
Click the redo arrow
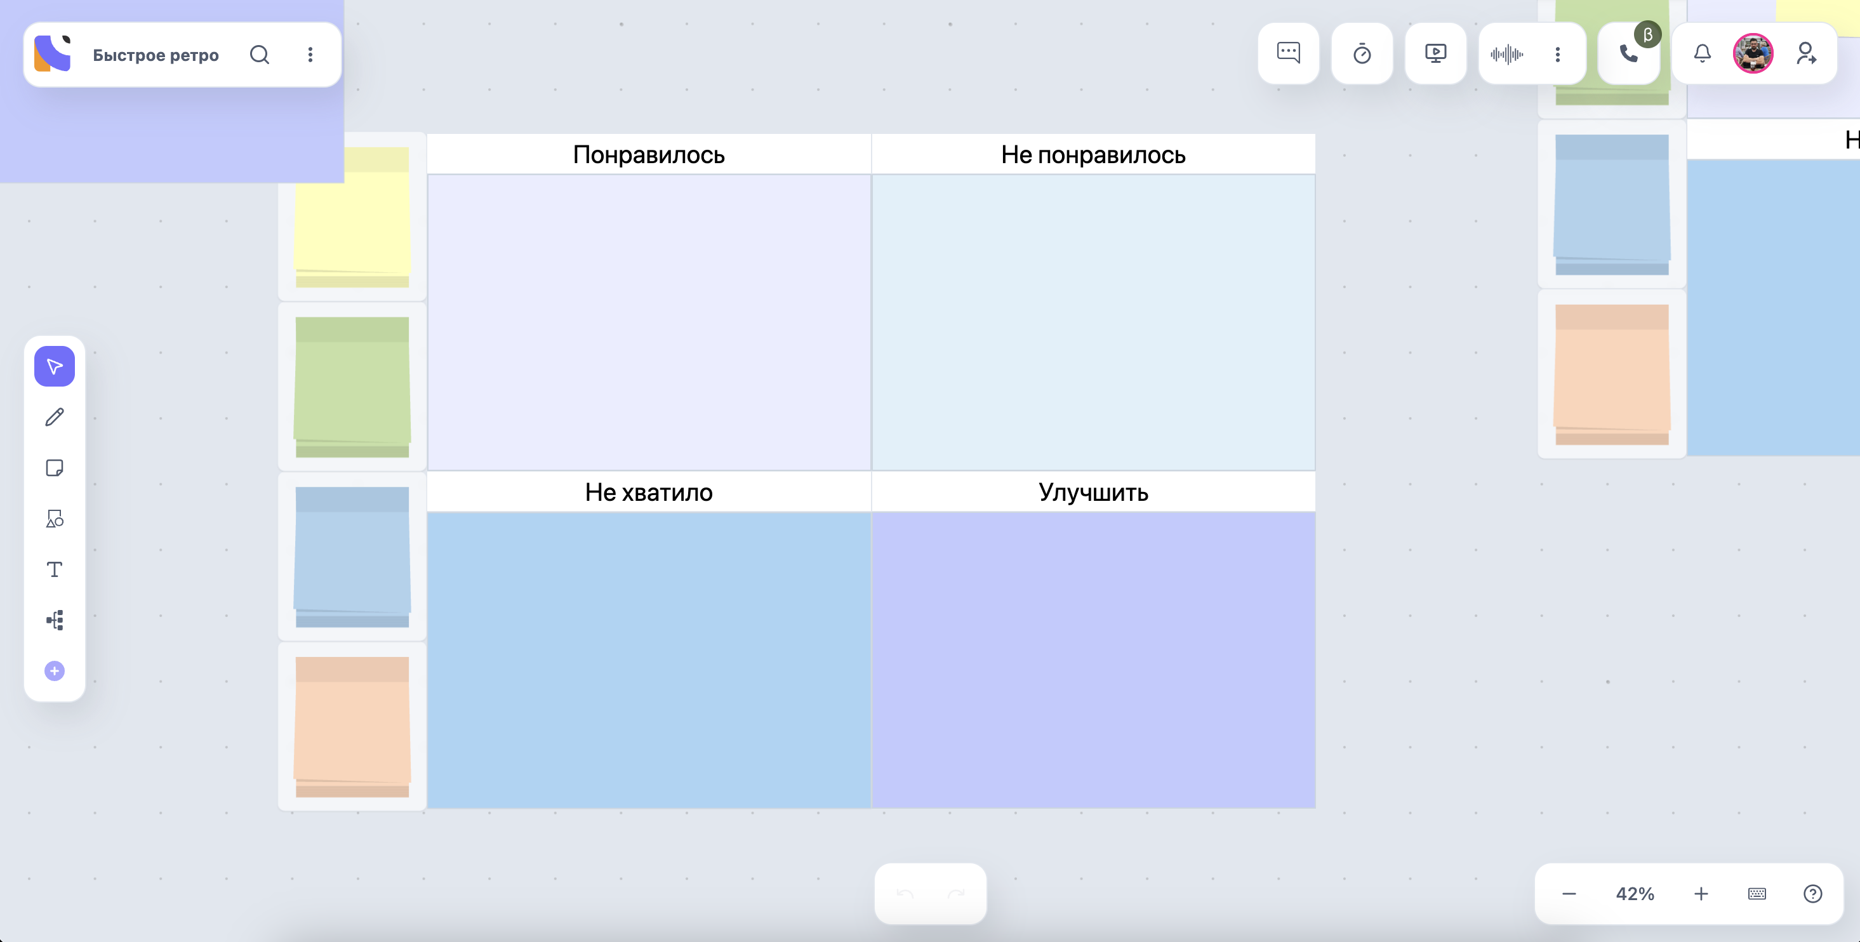pos(956,894)
